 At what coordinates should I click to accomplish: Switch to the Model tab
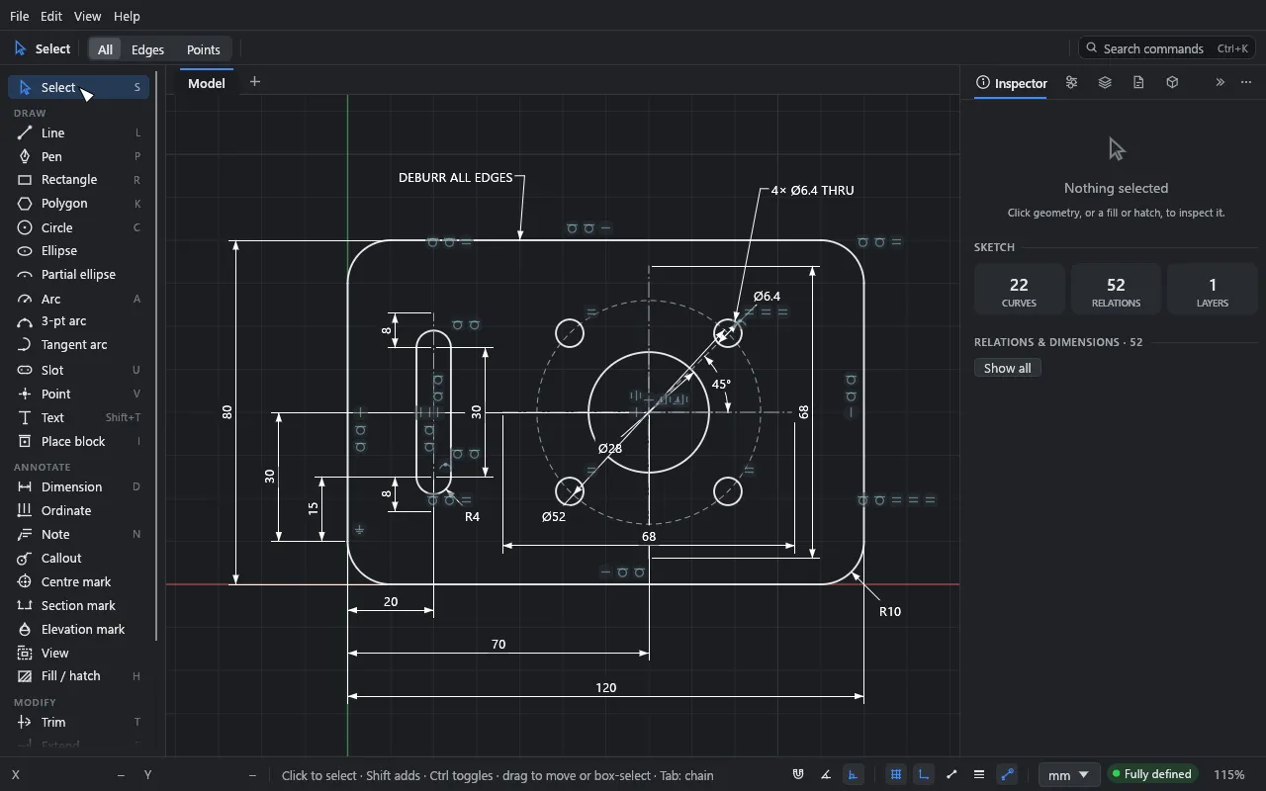click(x=207, y=83)
